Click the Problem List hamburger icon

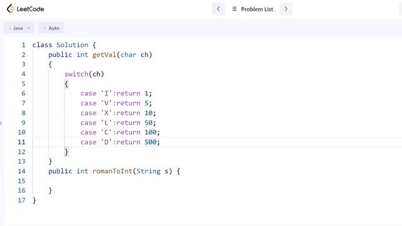point(234,9)
